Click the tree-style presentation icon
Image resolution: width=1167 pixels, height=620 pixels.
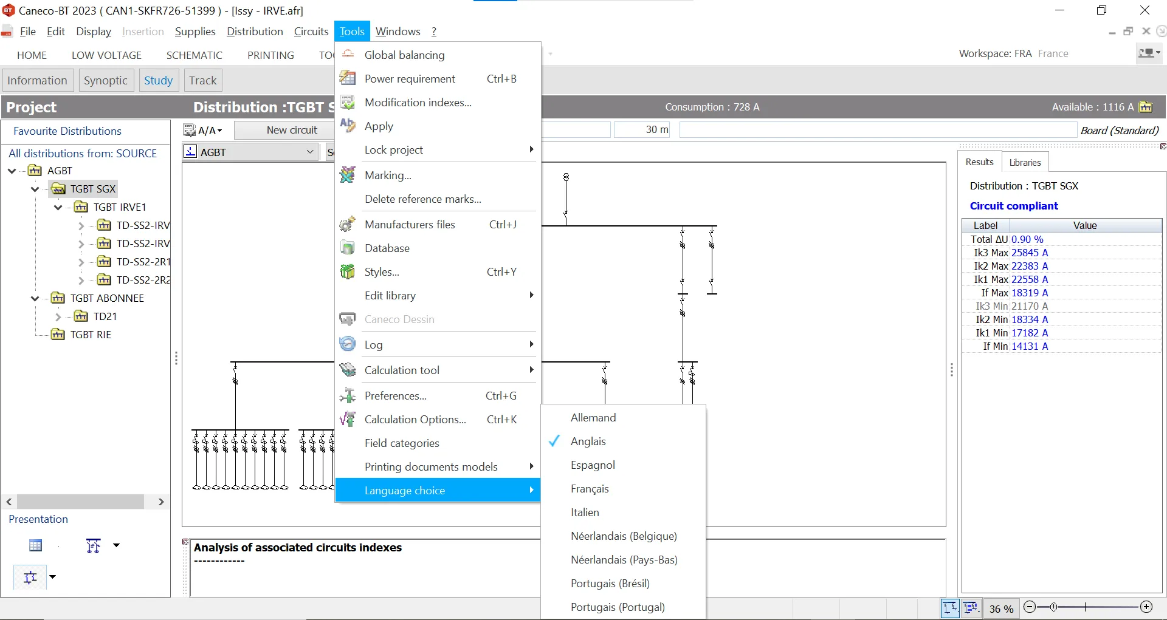tap(93, 546)
